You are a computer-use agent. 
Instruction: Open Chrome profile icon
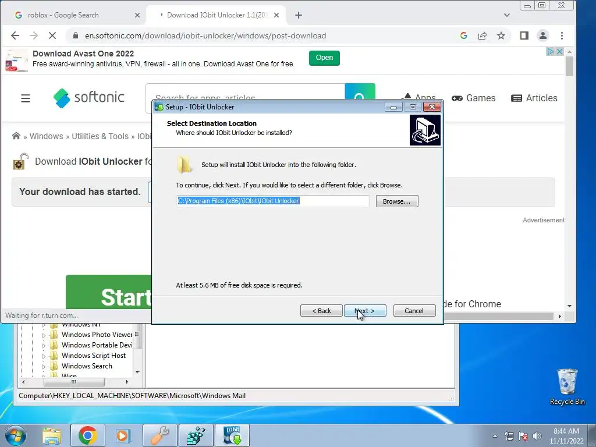[543, 36]
